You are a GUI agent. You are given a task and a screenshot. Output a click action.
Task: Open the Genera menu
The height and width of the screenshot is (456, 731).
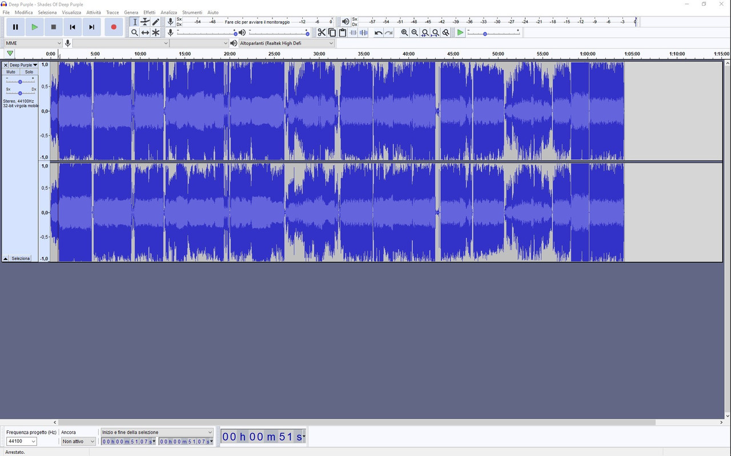tap(131, 12)
